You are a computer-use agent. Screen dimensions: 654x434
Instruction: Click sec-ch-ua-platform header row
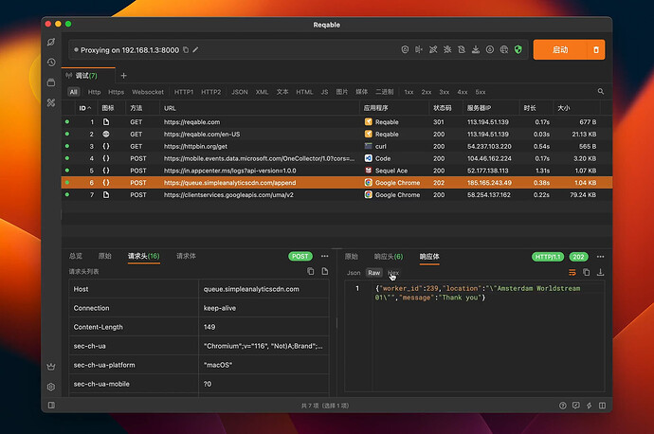[x=199, y=365]
